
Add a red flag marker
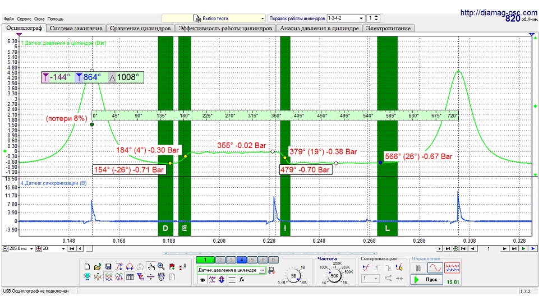coord(172,267)
